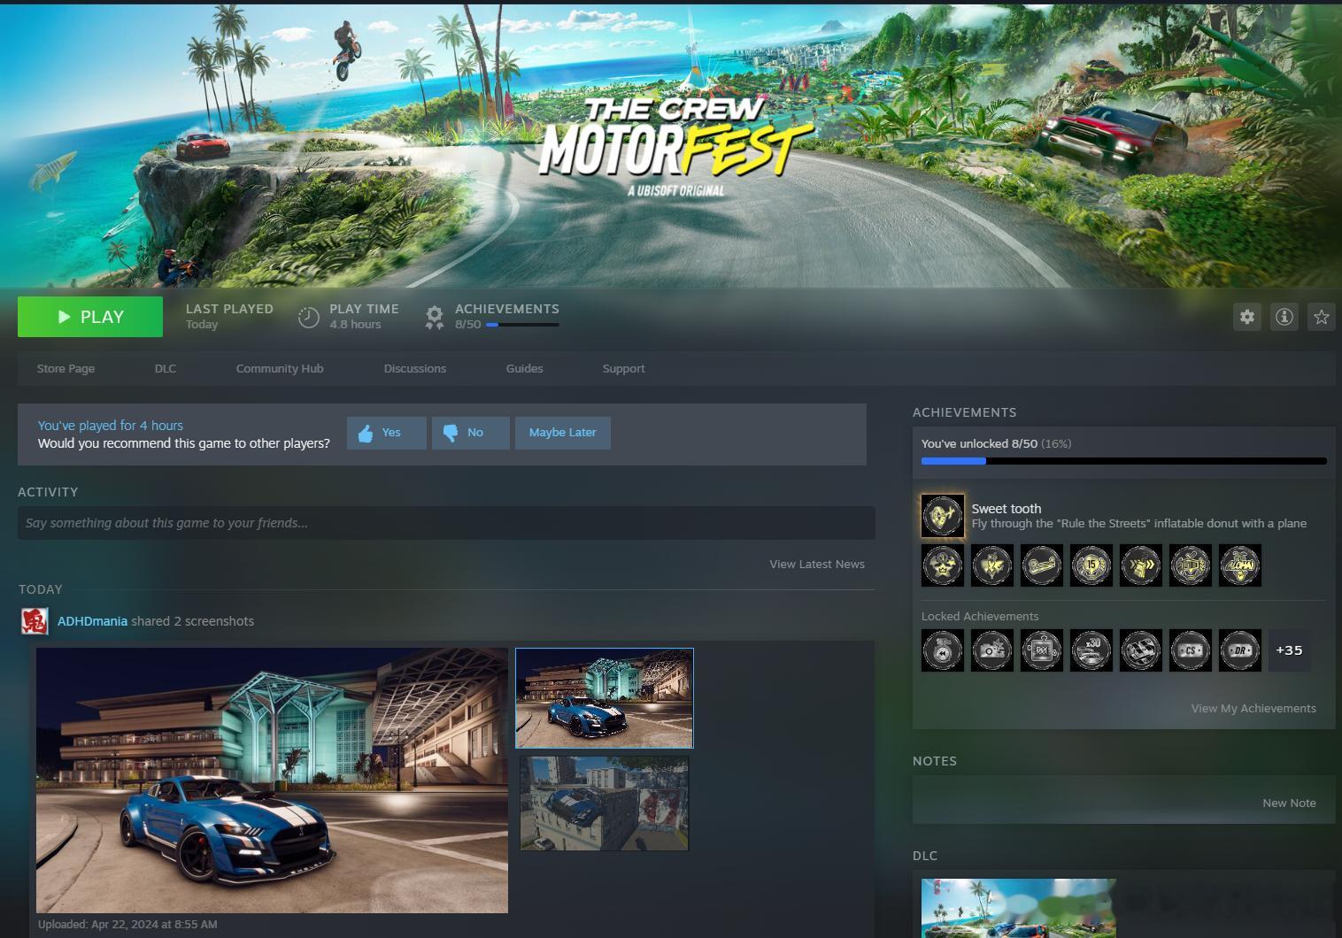Viewport: 1342px width, 938px height.
Task: Open View Latest News
Action: click(x=817, y=564)
